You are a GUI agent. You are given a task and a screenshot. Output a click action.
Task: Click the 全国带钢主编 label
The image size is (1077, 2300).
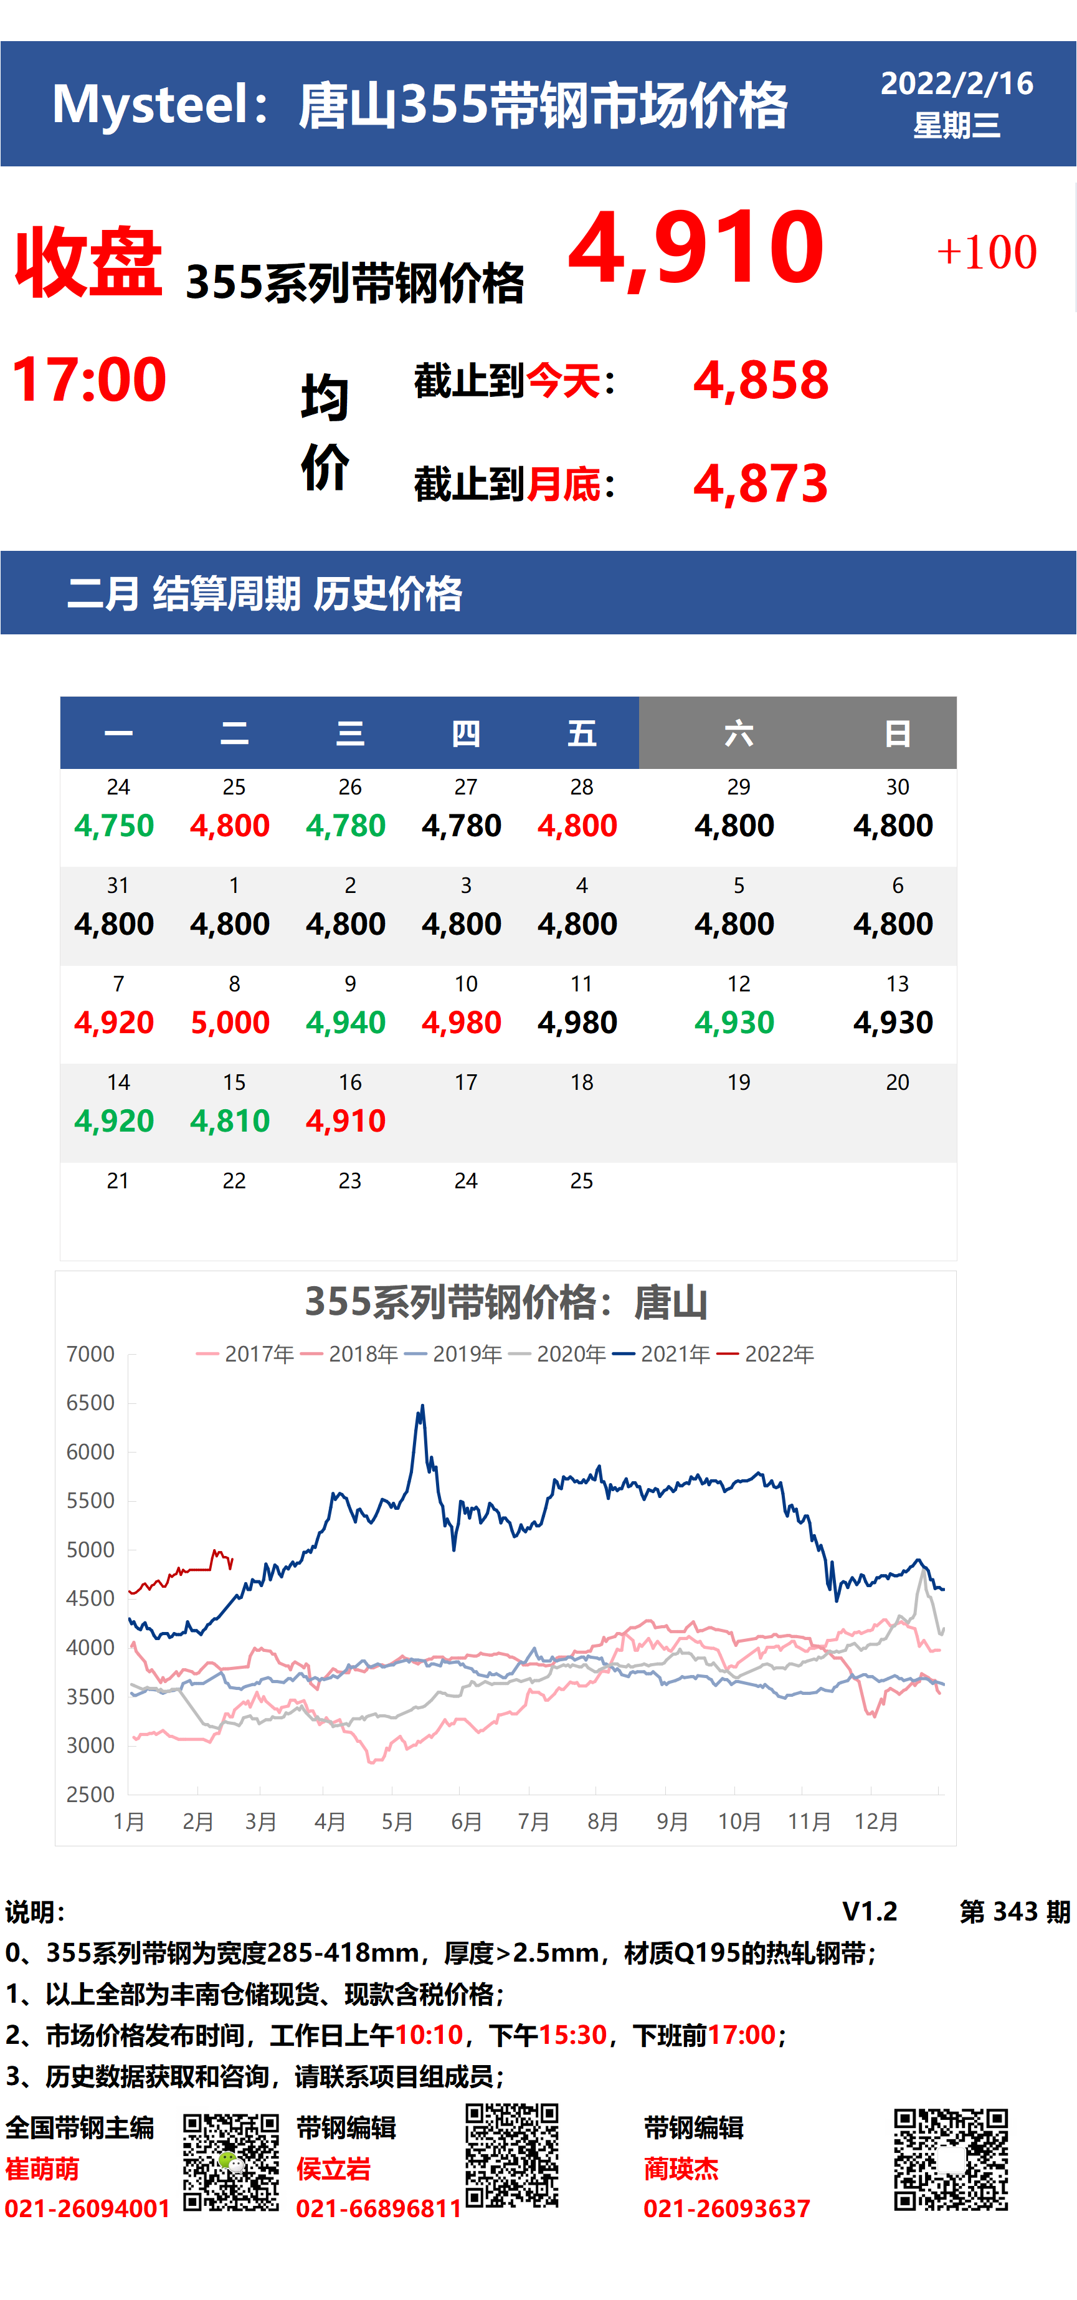click(79, 2127)
